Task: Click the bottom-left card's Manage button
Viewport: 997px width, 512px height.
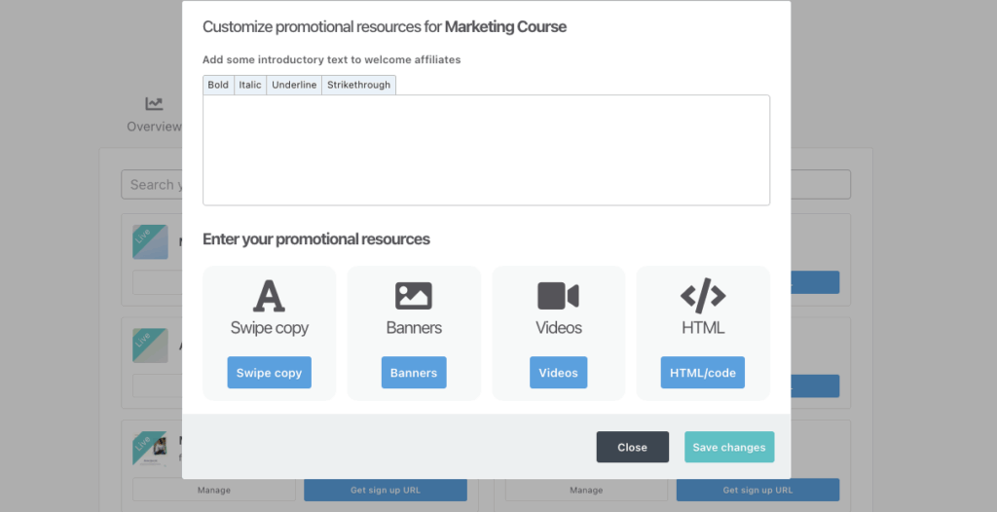Action: [214, 491]
